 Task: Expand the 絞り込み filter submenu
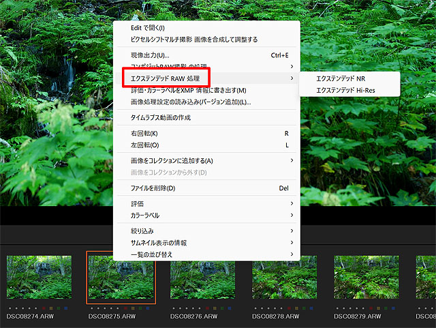click(x=143, y=231)
